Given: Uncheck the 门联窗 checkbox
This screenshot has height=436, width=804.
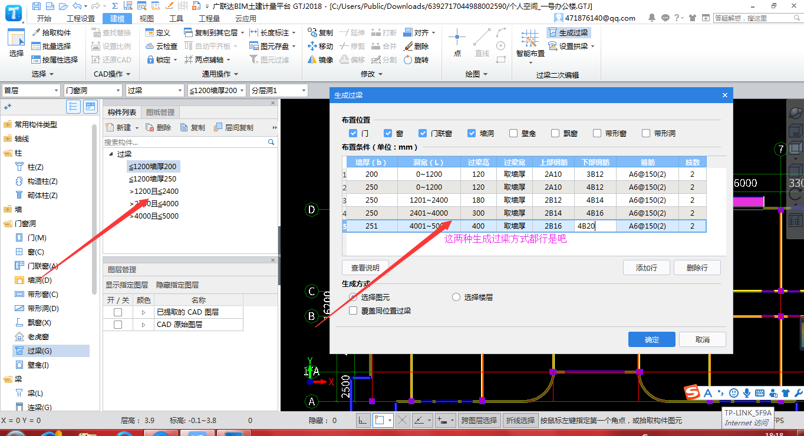Looking at the screenshot, I should [423, 133].
